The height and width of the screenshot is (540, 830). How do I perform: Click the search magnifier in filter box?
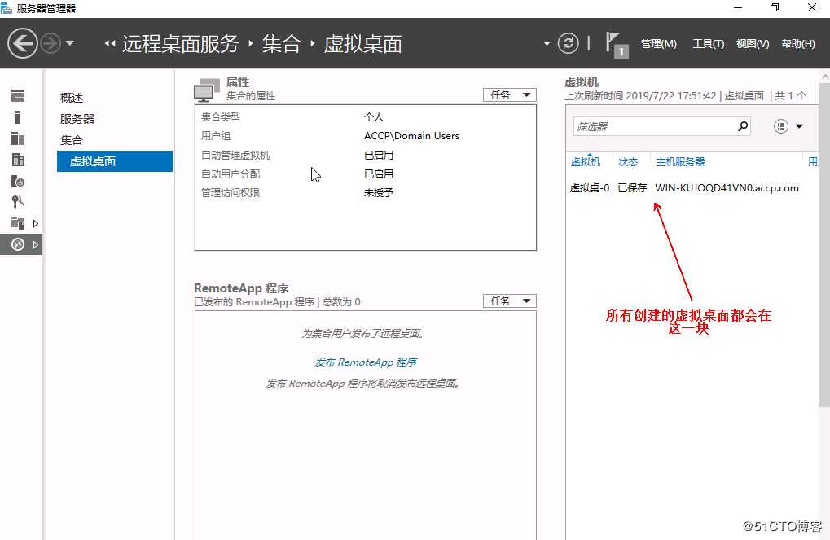(743, 126)
